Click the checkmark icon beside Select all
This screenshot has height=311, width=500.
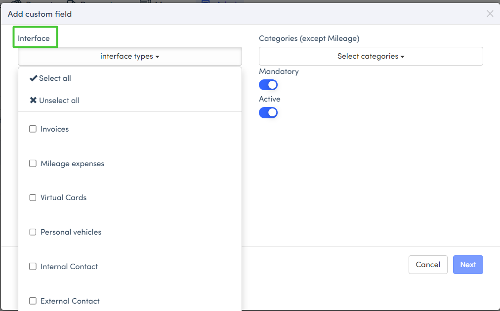pyautogui.click(x=33, y=78)
